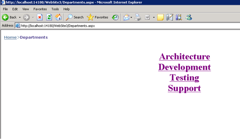Click the Edit with Word icon

click(147, 18)
